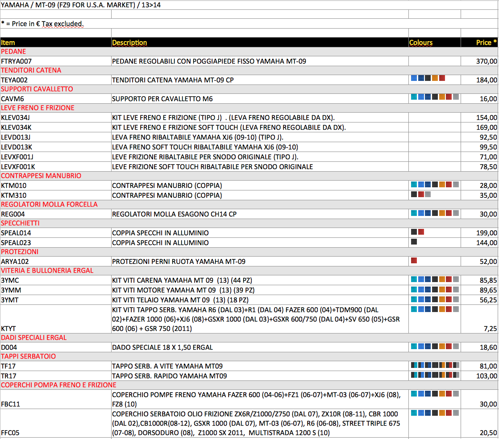Click PROTEZIONI PERNI RUOTA YAMAHA MT-09 description
This screenshot has height=439, width=499.
[x=179, y=262]
